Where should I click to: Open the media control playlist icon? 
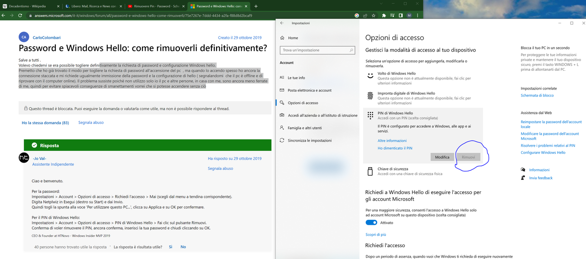[x=392, y=15]
